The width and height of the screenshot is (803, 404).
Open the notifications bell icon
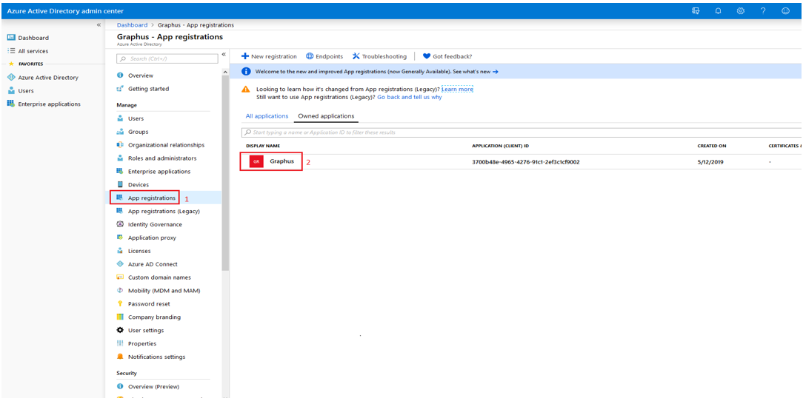tap(718, 11)
